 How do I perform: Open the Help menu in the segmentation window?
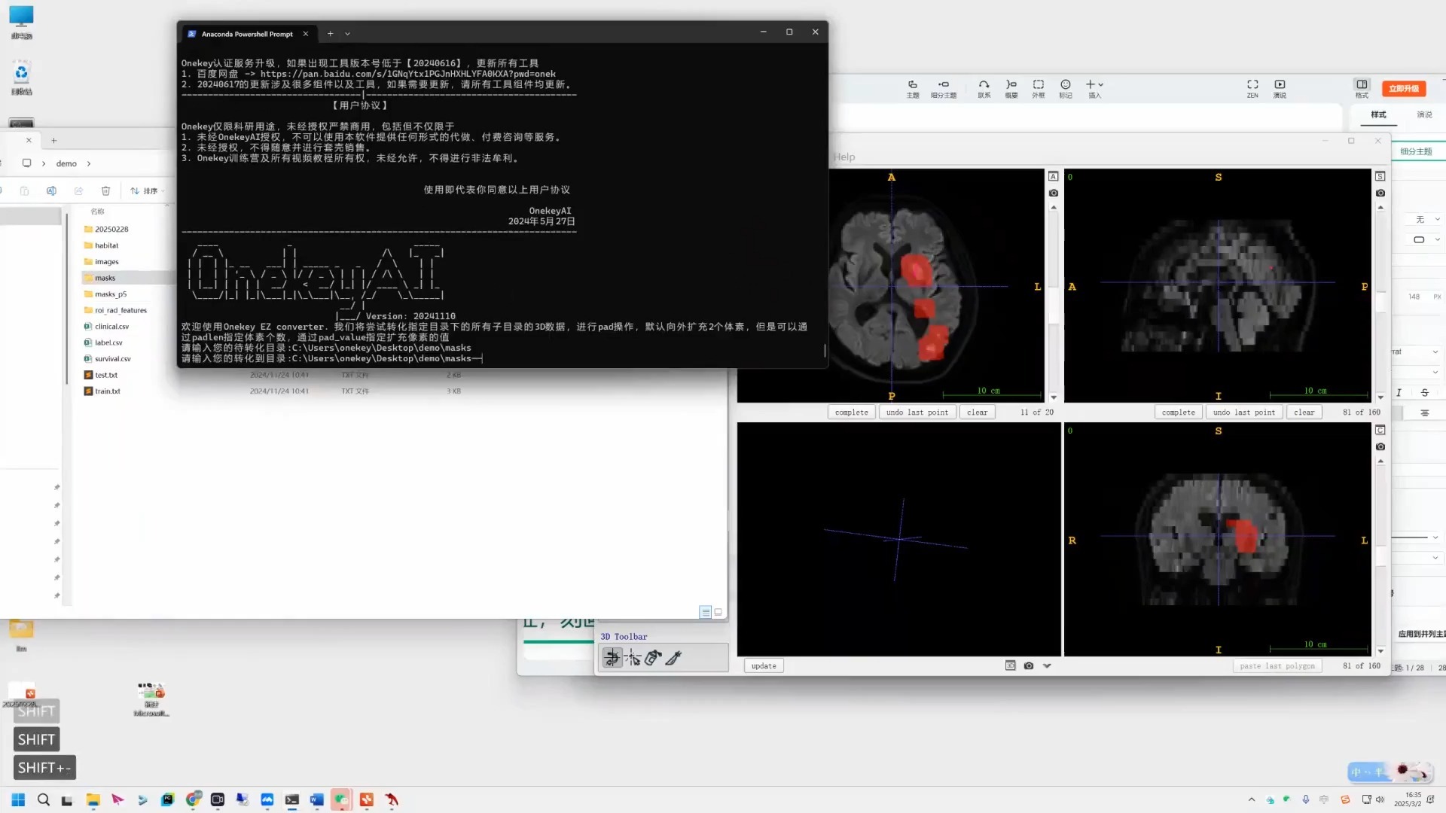coord(843,157)
